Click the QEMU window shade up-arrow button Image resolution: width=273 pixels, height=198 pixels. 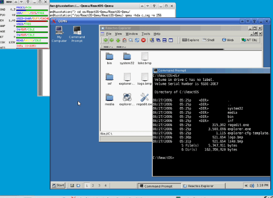click(242, 21)
